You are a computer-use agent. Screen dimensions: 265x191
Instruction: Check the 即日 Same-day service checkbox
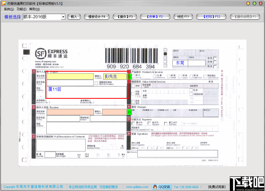[133, 76]
